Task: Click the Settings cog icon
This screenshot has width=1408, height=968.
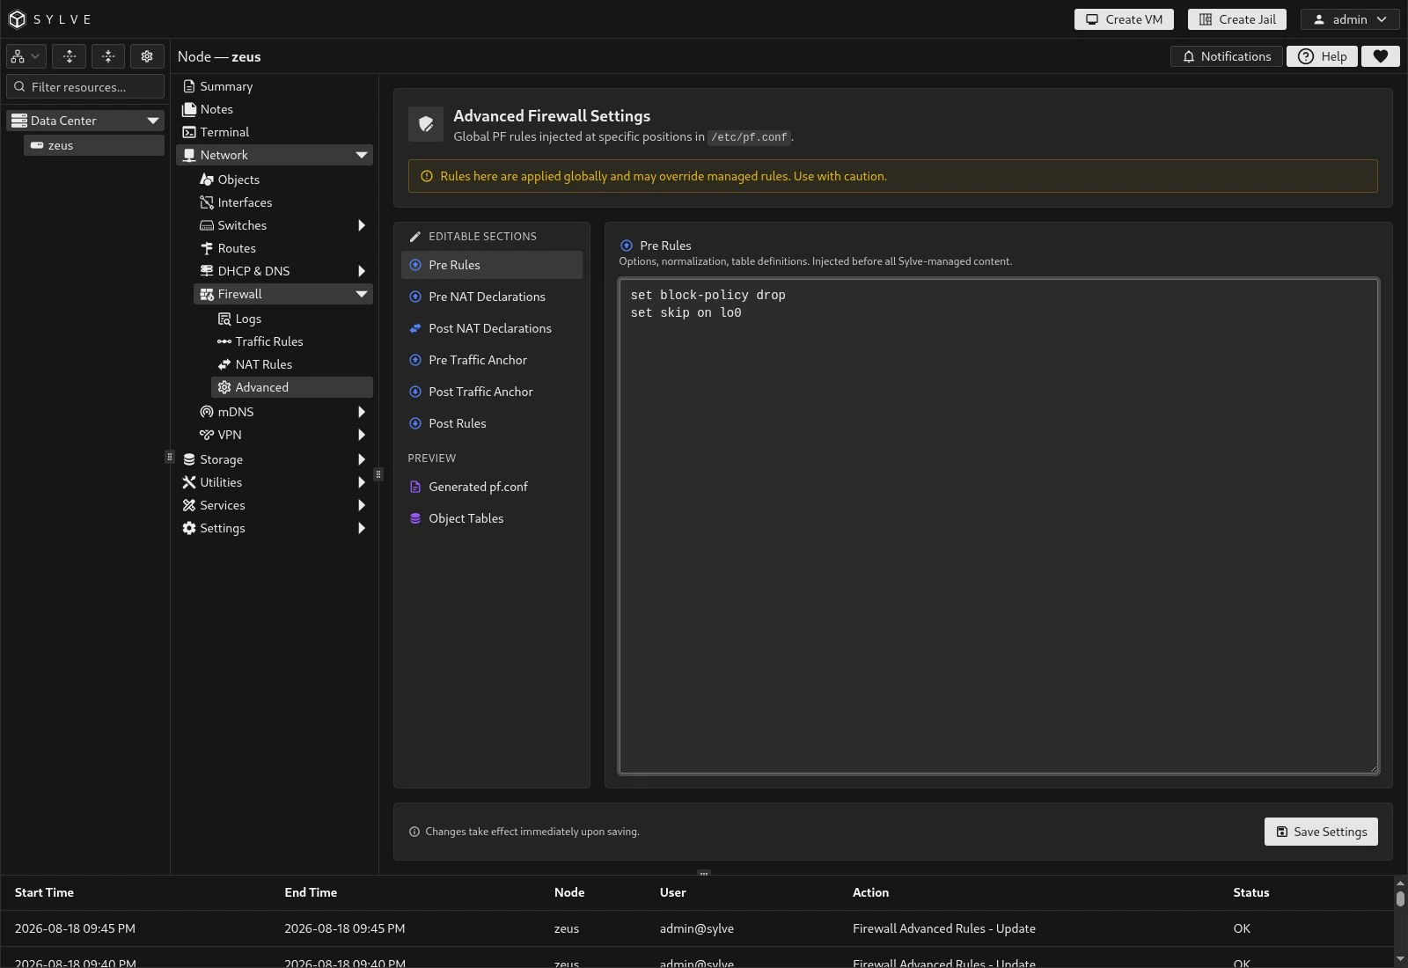Action: (189, 528)
